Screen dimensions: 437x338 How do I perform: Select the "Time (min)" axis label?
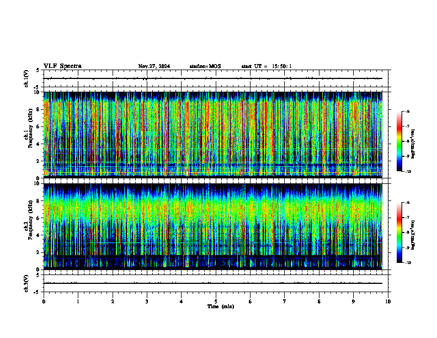[x=221, y=307]
